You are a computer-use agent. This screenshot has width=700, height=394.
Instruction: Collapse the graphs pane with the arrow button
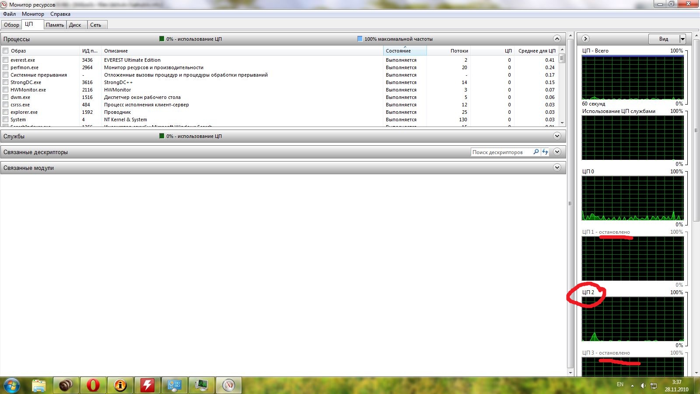coord(585,39)
